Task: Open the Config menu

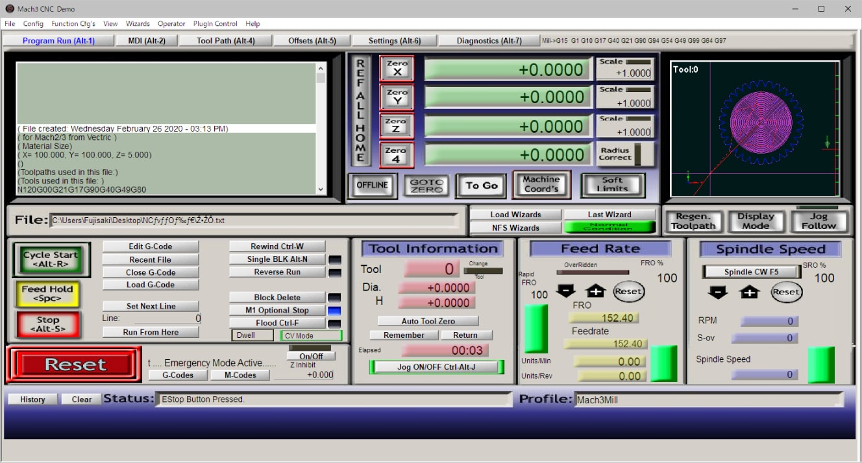Action: [33, 24]
